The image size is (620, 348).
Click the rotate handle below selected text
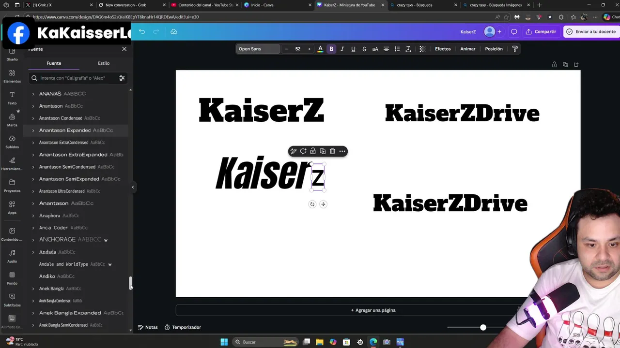[x=312, y=204]
